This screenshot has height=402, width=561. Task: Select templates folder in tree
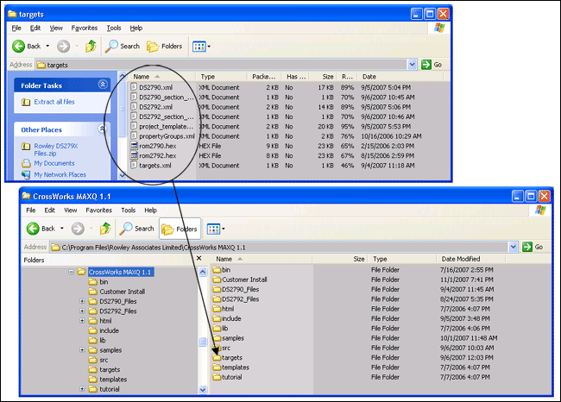tap(113, 379)
